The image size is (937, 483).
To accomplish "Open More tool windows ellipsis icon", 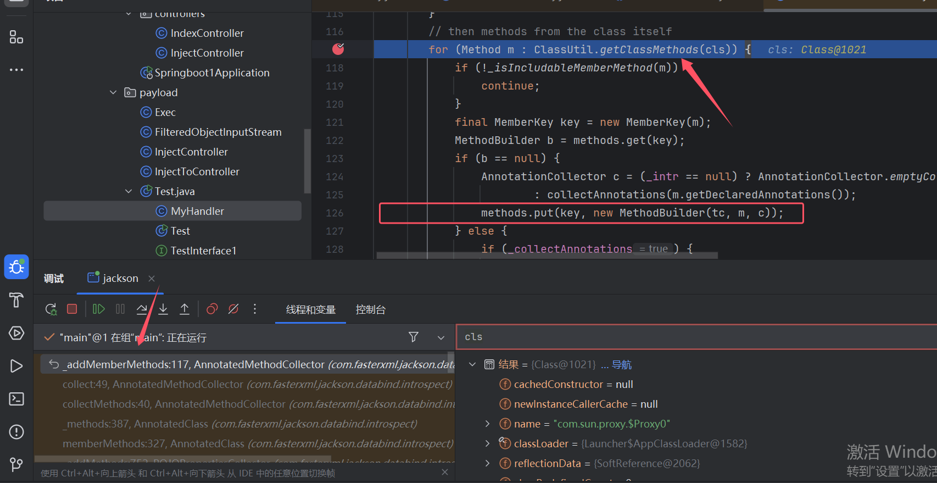I will point(16,70).
